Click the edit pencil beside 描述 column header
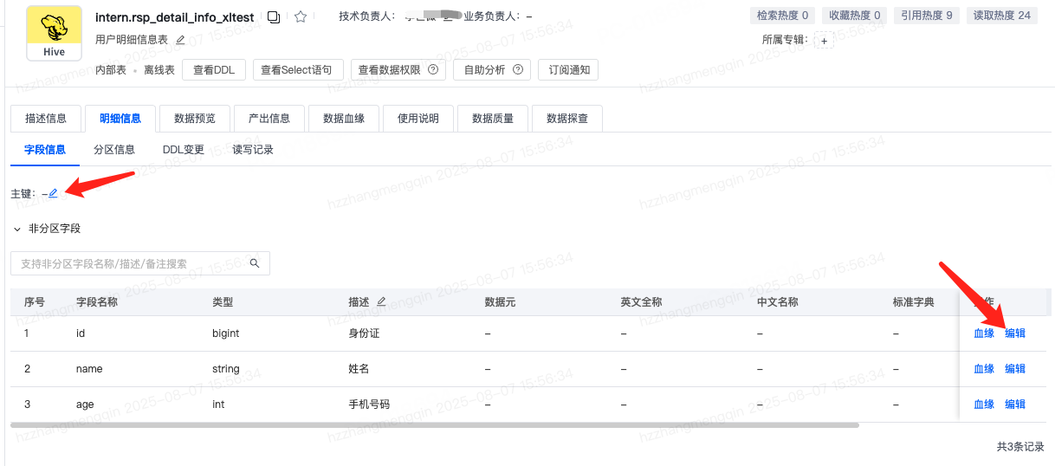The height and width of the screenshot is (466, 1055). click(381, 302)
